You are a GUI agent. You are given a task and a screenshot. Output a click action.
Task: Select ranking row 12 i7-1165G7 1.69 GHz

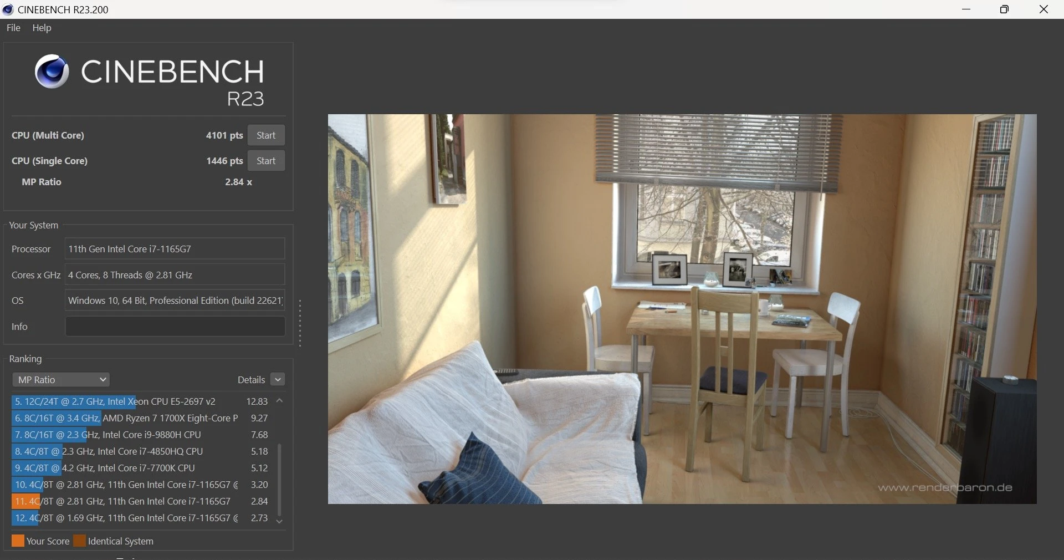(141, 518)
